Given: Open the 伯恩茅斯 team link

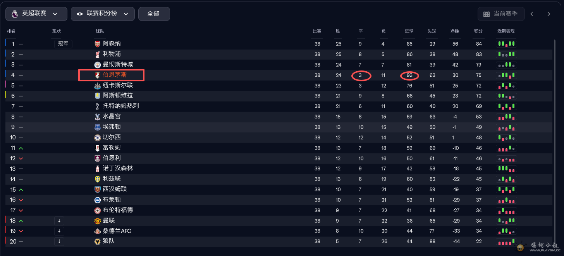Looking at the screenshot, I should point(115,75).
